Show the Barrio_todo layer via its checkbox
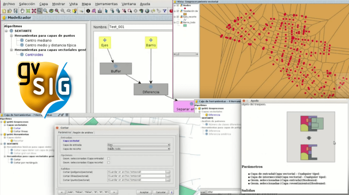 (x=178, y=22)
